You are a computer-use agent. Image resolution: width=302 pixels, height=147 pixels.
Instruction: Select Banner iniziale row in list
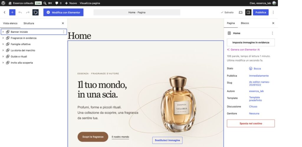pyautogui.click(x=34, y=32)
